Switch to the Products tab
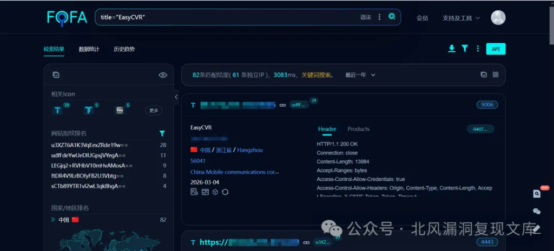Image resolution: width=554 pixels, height=251 pixels. click(x=358, y=129)
